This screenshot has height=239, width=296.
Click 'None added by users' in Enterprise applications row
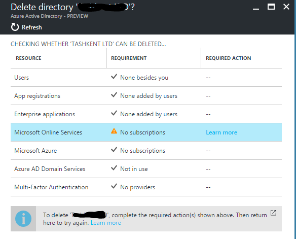(x=149, y=114)
